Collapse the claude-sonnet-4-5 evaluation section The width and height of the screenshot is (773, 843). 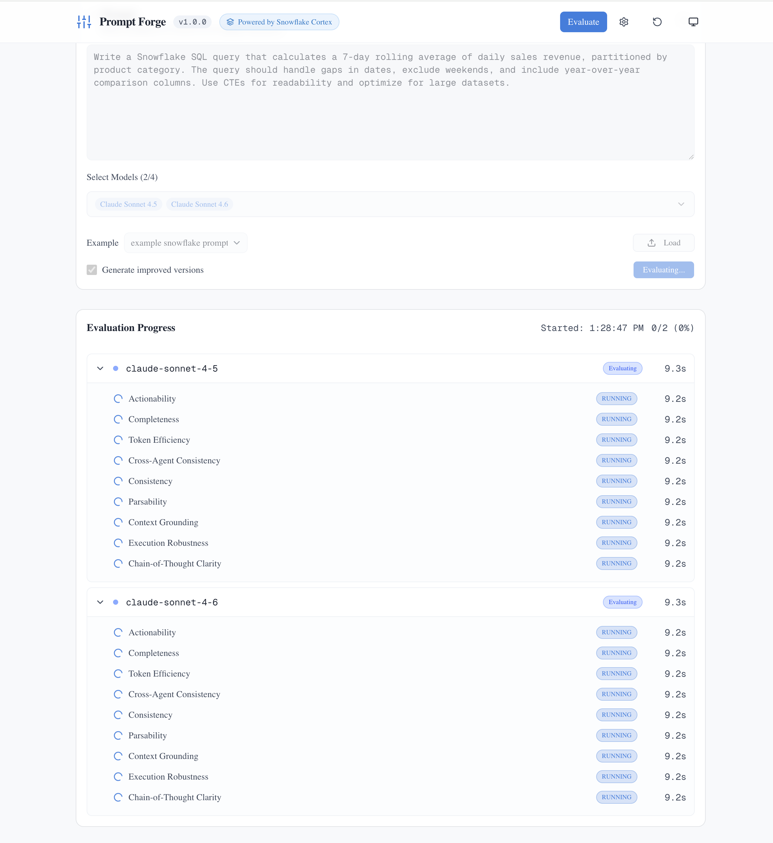pos(100,368)
